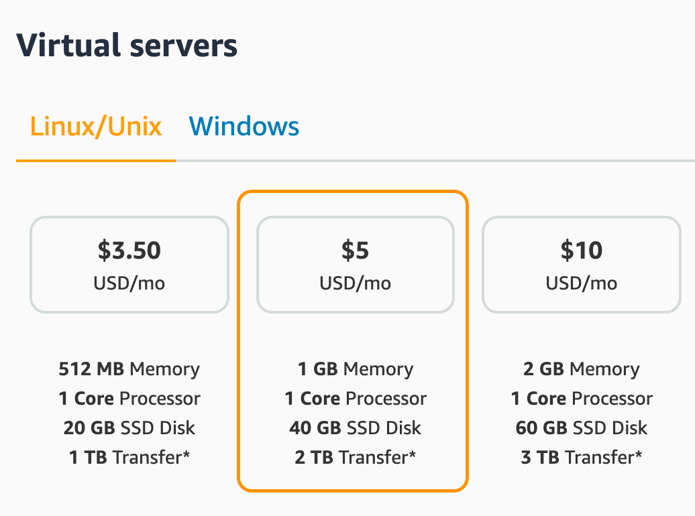Click the 60 GB SSD Disk spec
Screen dimensions: 695x516
pos(582,428)
